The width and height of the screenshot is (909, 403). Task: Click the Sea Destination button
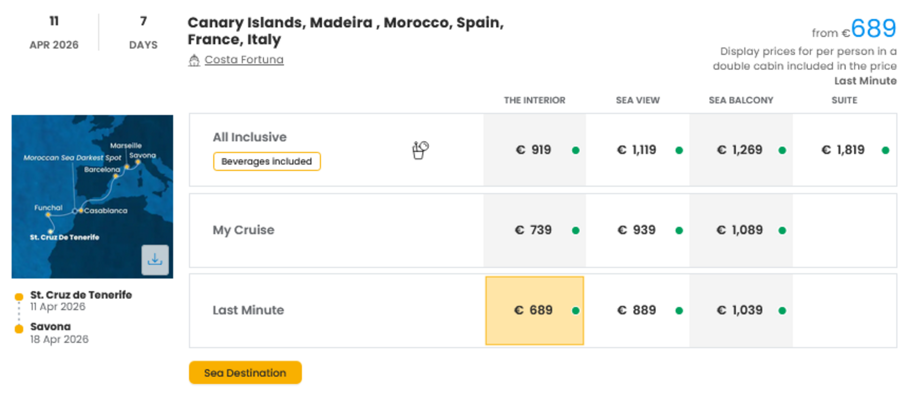tap(245, 373)
